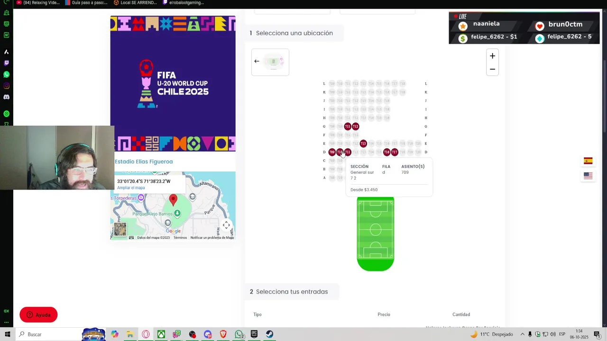The width and height of the screenshot is (607, 341).
Task: Click the FIFA U-20 World Cup banner image
Action: (173, 84)
